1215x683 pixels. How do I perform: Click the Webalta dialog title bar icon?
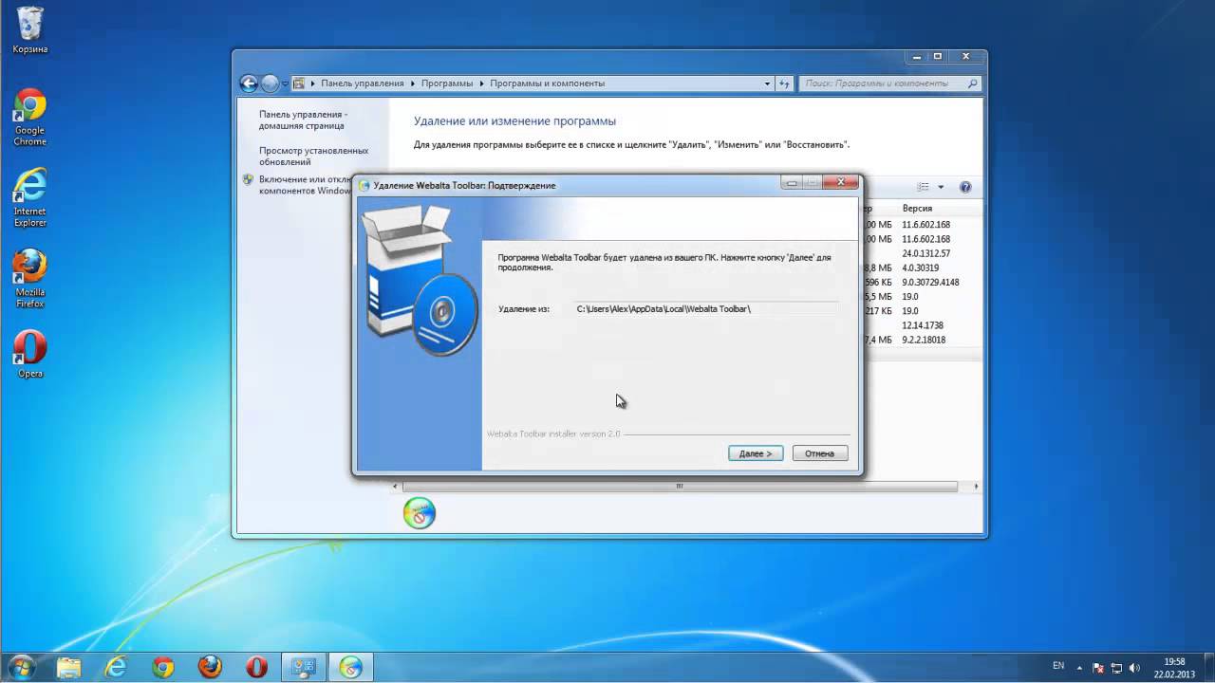coord(364,185)
